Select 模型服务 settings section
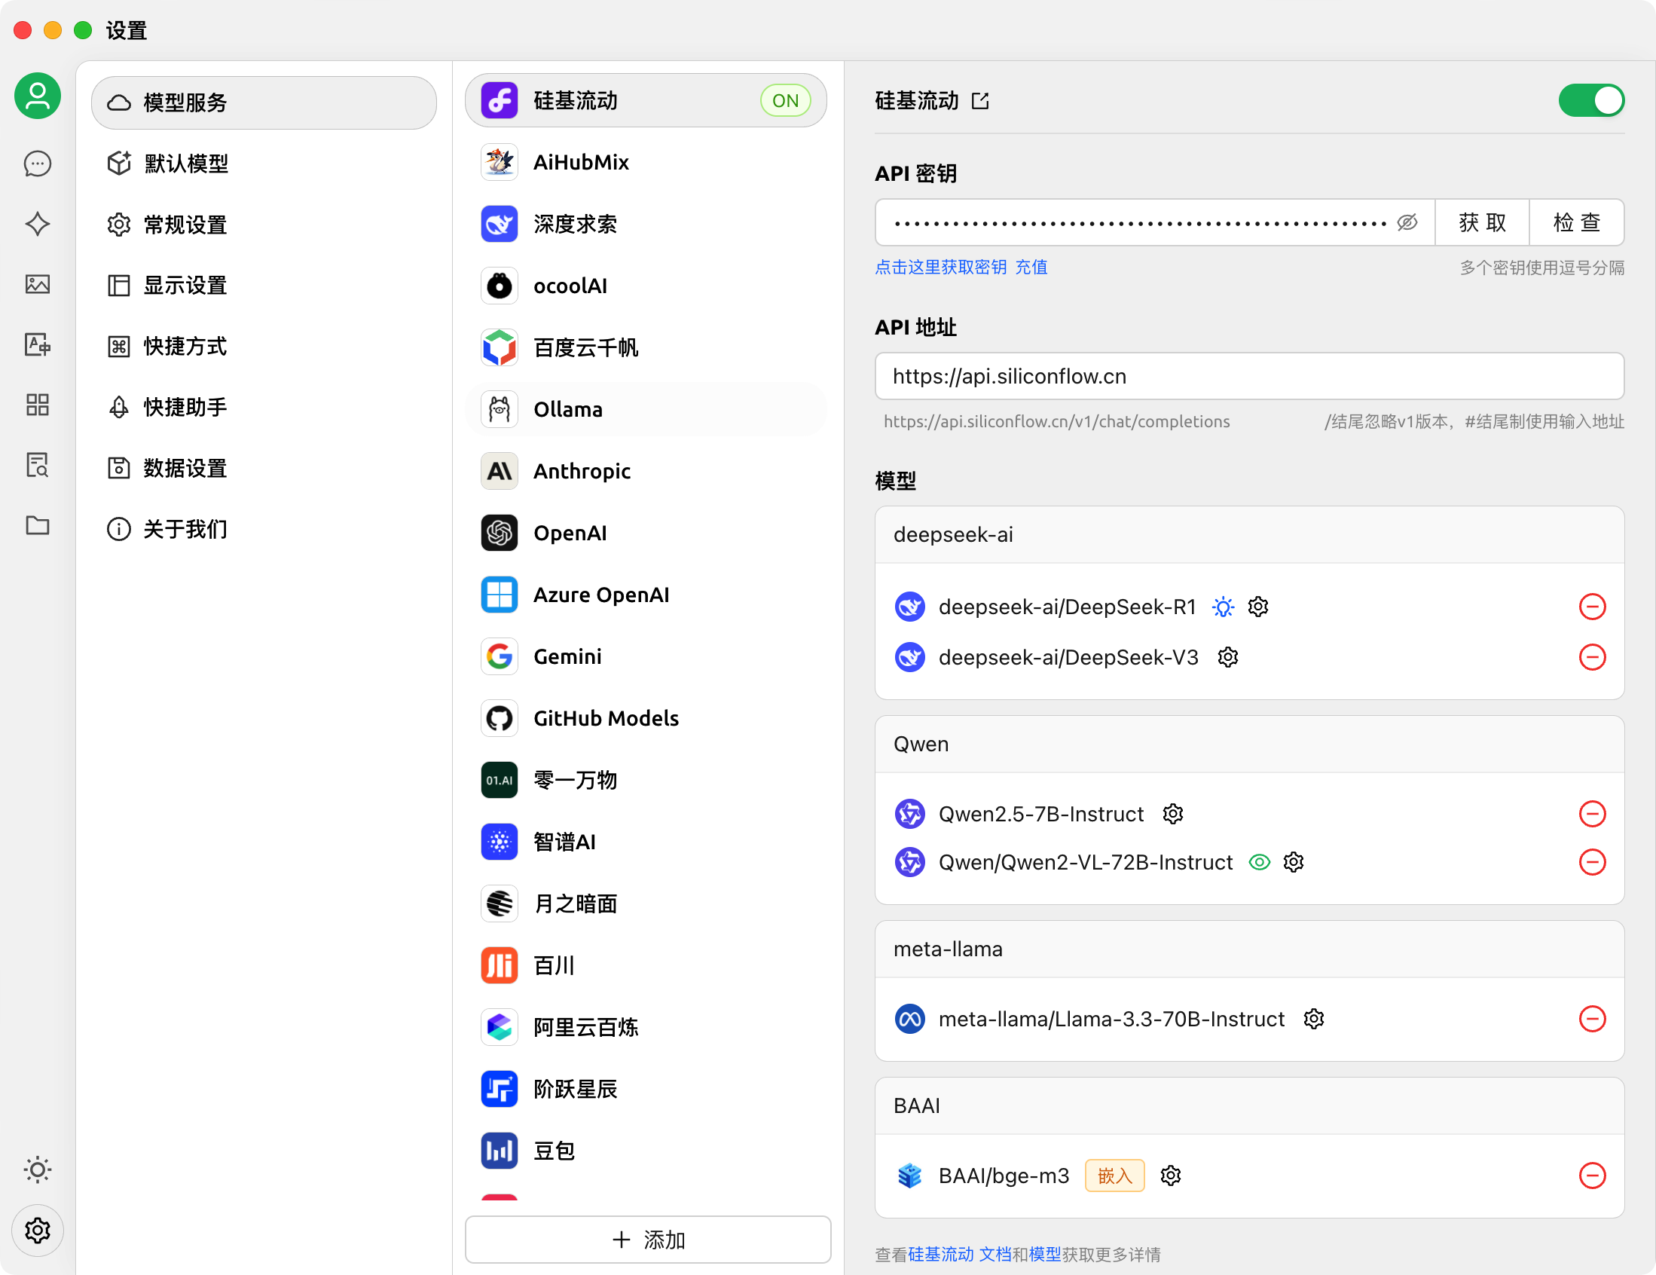This screenshot has height=1275, width=1656. point(263,102)
